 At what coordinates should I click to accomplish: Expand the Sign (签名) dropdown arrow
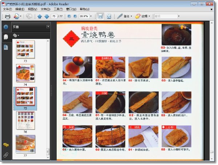[132, 16]
